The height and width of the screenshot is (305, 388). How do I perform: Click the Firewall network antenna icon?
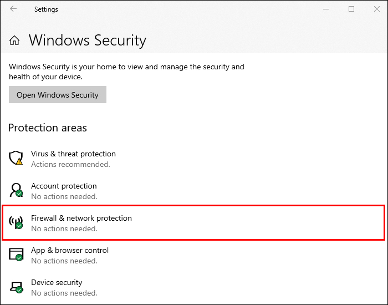(x=16, y=222)
